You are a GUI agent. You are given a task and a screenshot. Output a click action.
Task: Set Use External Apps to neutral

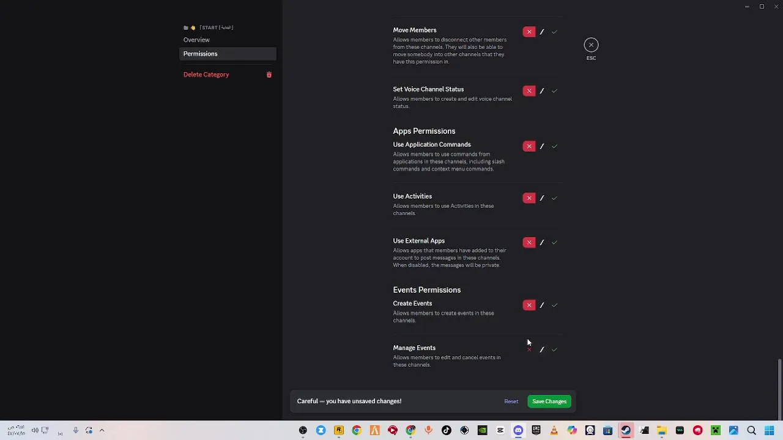541,243
